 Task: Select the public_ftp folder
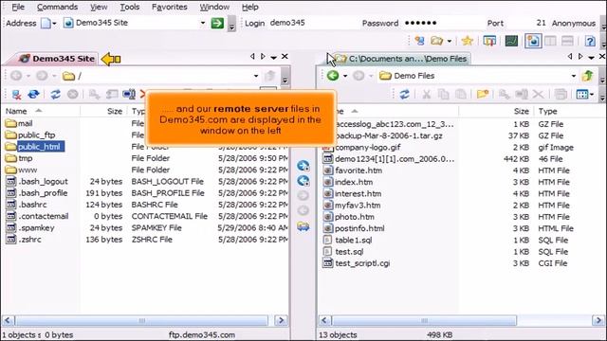pyautogui.click(x=37, y=135)
